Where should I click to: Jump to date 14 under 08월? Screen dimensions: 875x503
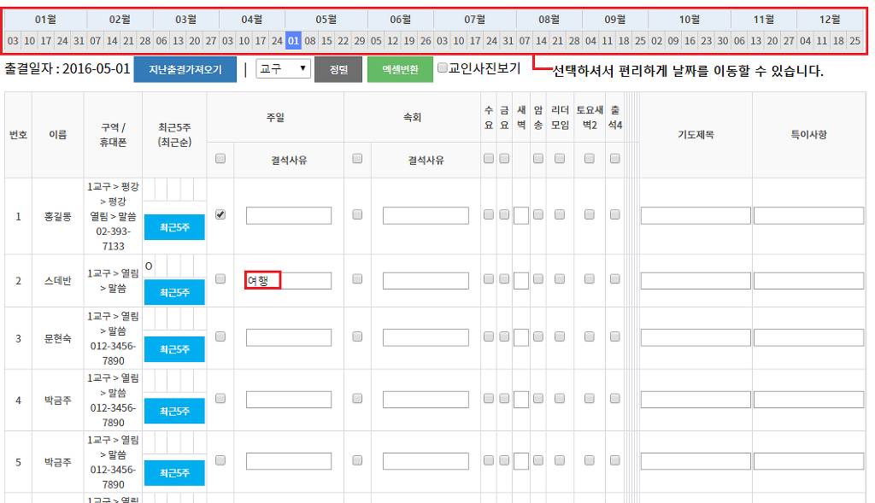541,41
